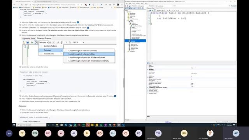Select the highlighted Customers table row

coord(135,40)
